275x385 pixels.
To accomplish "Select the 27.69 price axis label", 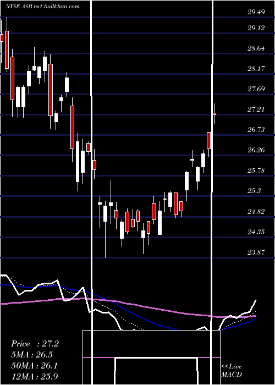I will 256,89.
